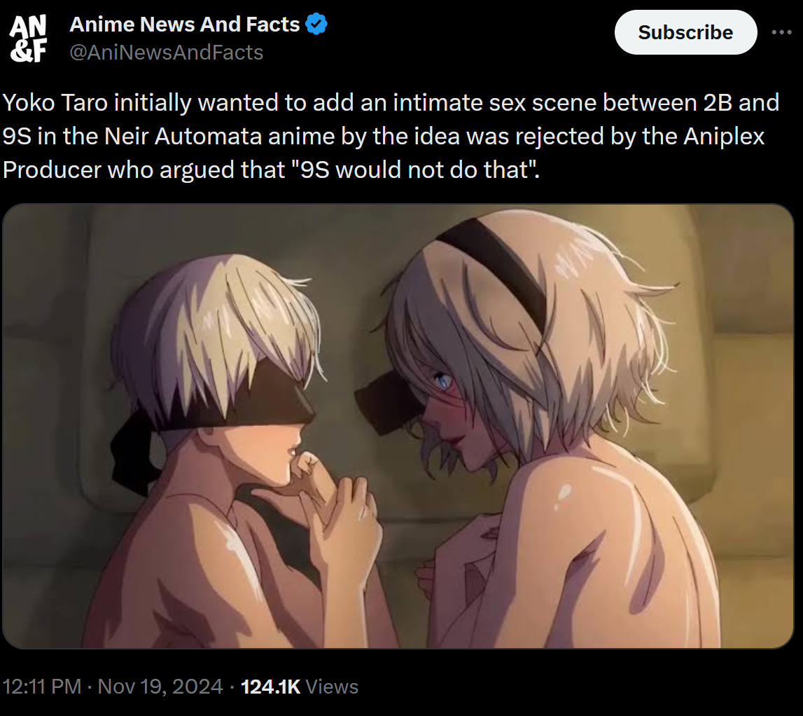Click the word Views in the footer

332,687
